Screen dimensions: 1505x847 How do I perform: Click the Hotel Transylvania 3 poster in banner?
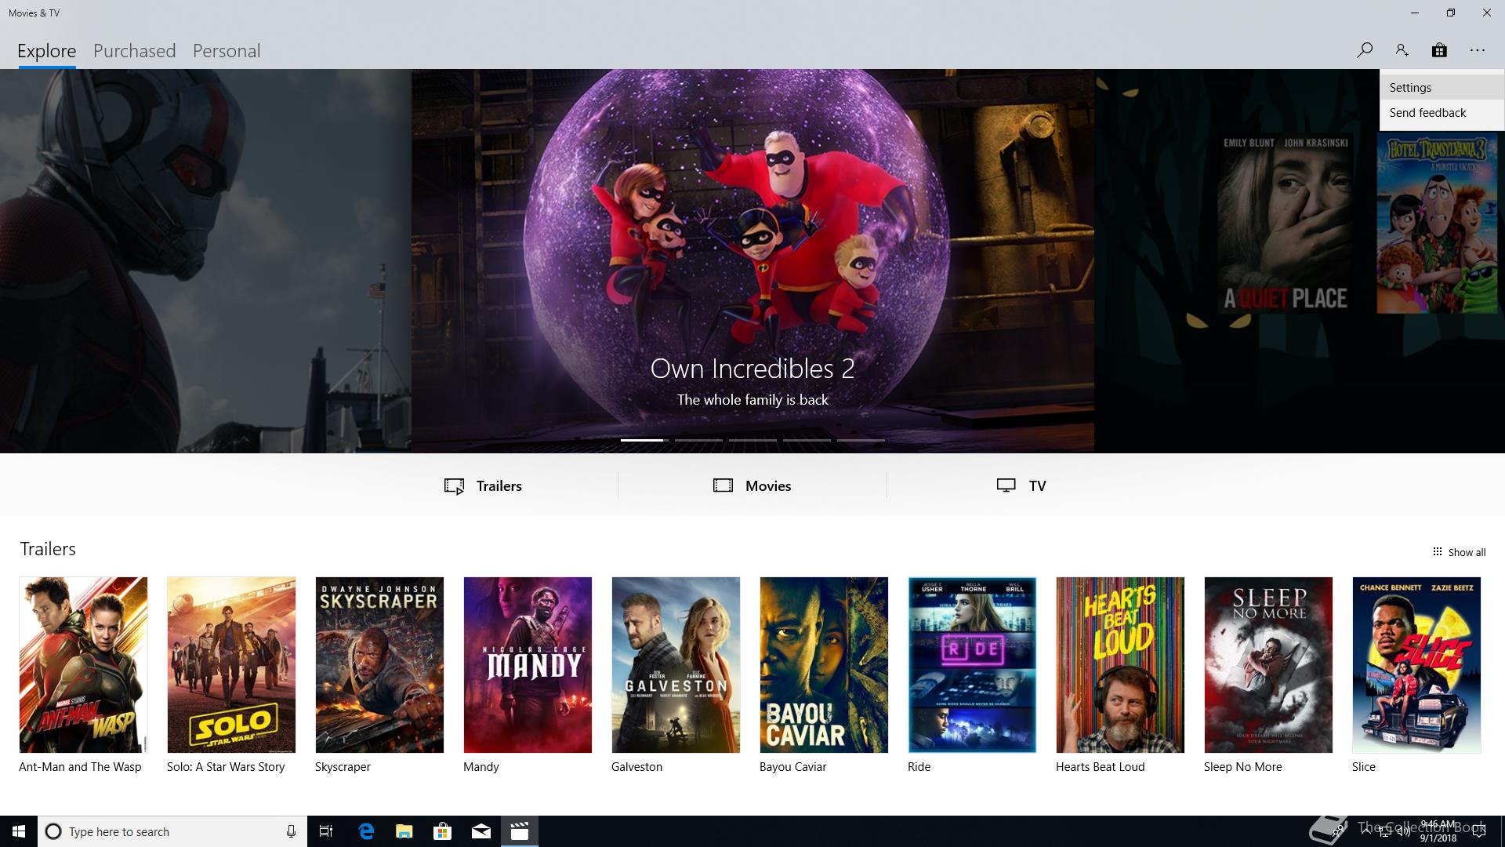[x=1437, y=223]
